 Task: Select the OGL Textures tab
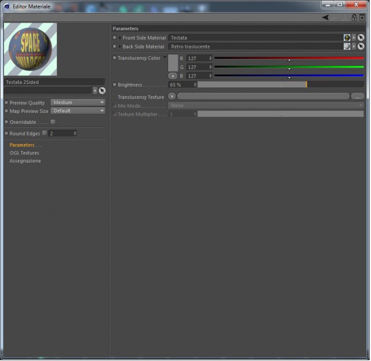pyautogui.click(x=24, y=153)
